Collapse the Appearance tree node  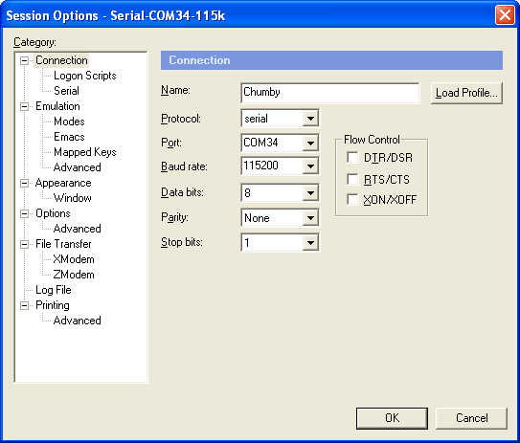tap(24, 184)
